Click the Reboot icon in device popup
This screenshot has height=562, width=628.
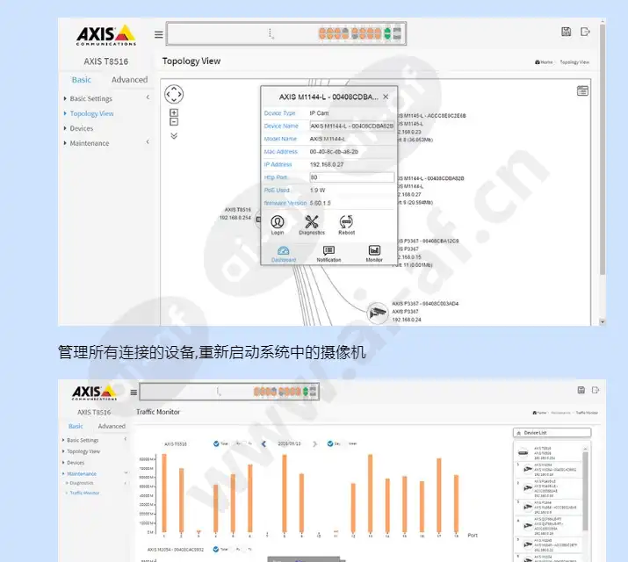coord(346,225)
